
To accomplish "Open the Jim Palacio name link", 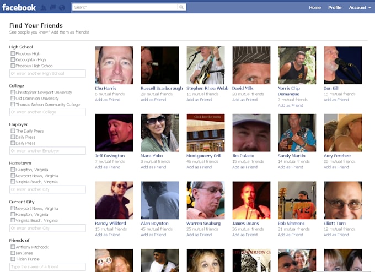I will (243, 156).
